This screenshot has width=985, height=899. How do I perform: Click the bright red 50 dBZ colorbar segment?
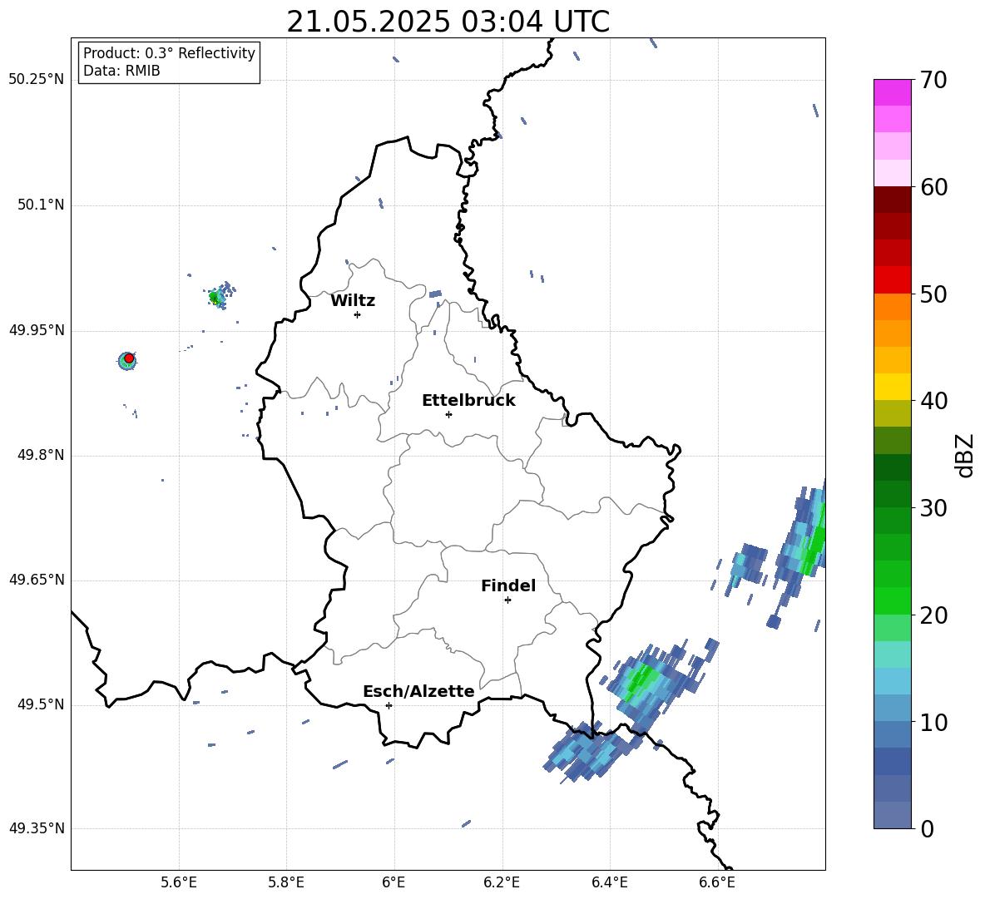point(892,280)
